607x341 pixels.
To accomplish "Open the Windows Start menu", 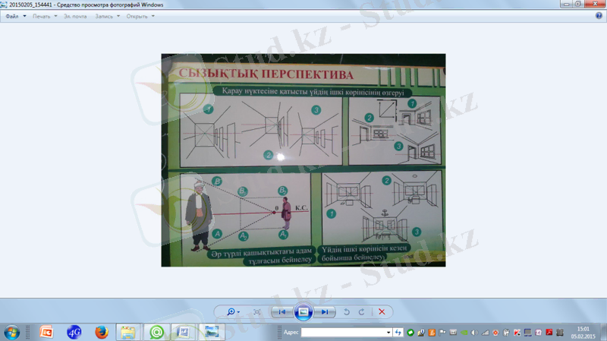I will pyautogui.click(x=11, y=332).
